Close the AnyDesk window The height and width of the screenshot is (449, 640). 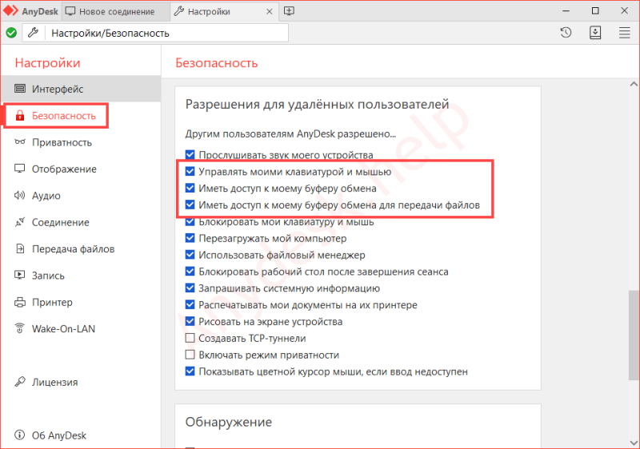coord(624,11)
